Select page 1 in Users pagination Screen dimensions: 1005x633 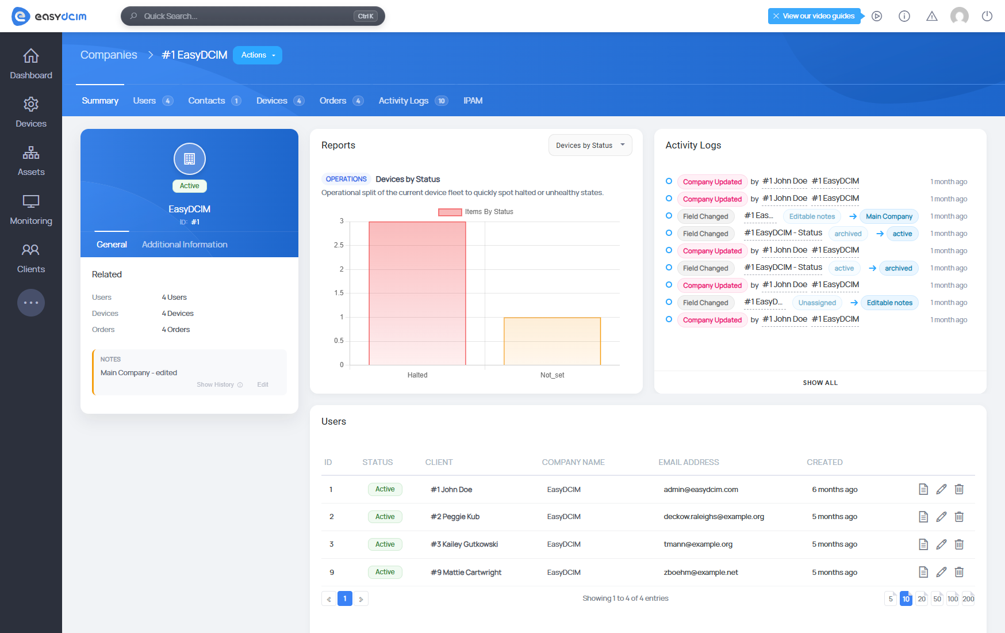tap(345, 599)
